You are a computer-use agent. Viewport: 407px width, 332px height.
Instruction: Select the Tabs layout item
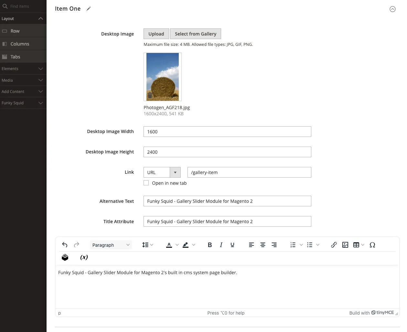23,57
